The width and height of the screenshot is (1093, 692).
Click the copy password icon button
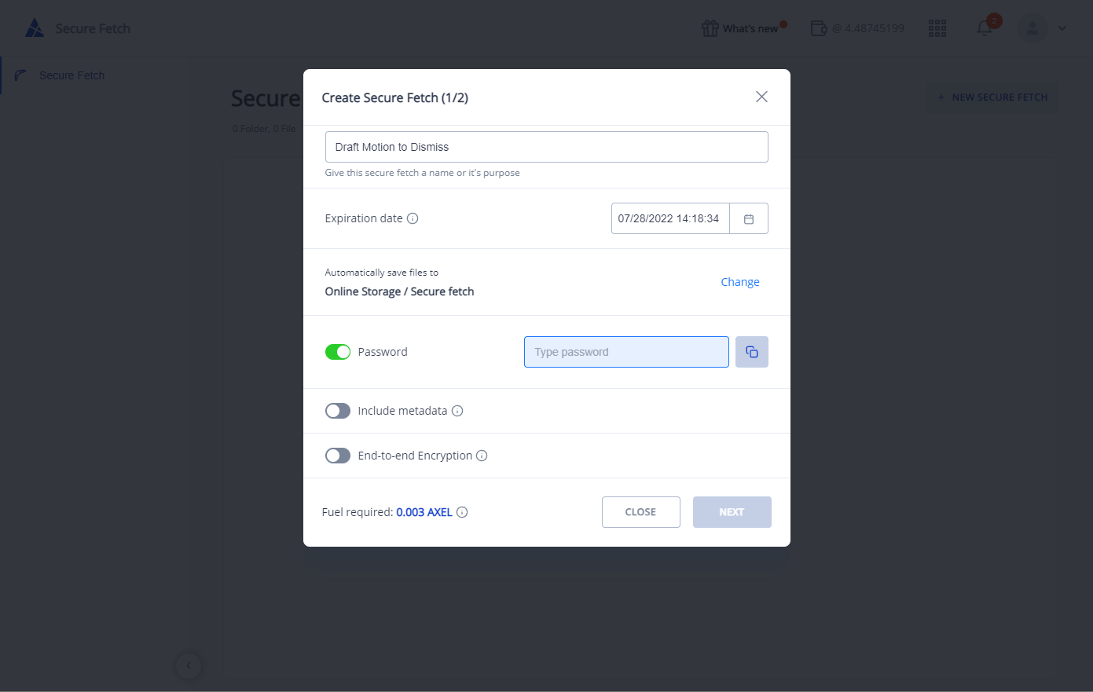(x=752, y=352)
